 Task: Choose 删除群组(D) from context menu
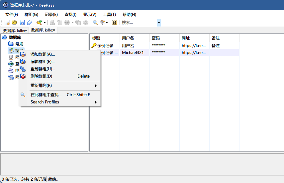click(60, 76)
